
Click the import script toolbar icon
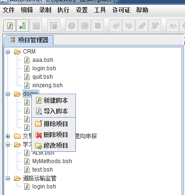tap(22, 26)
